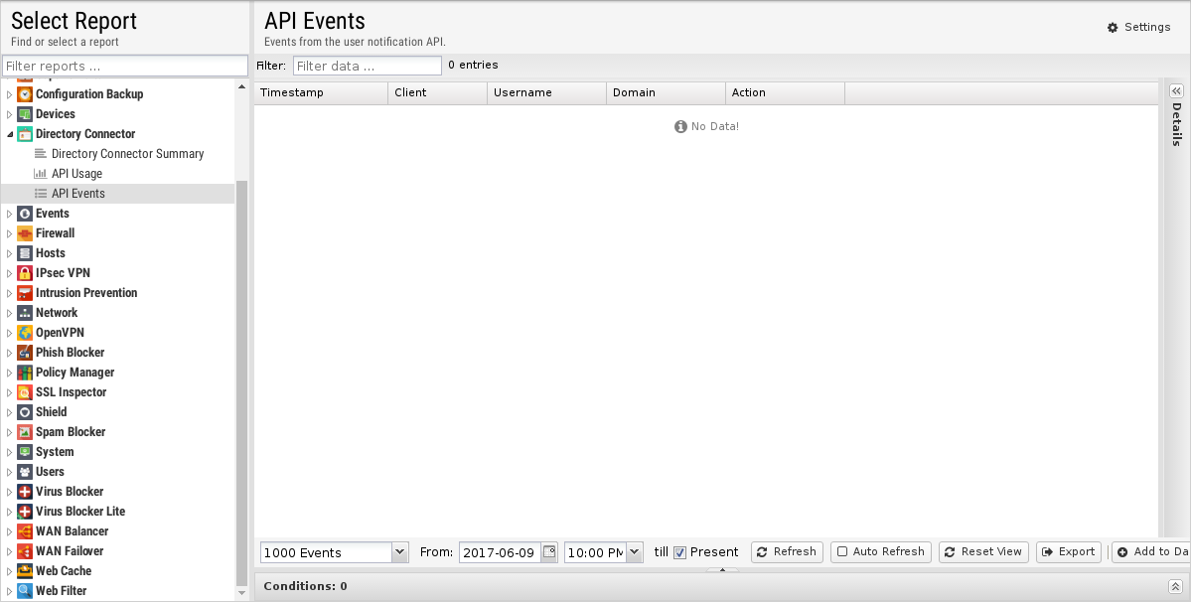Screen dimensions: 1191x602
Task: Click the Web Filter magnifier icon
Action: click(x=25, y=591)
